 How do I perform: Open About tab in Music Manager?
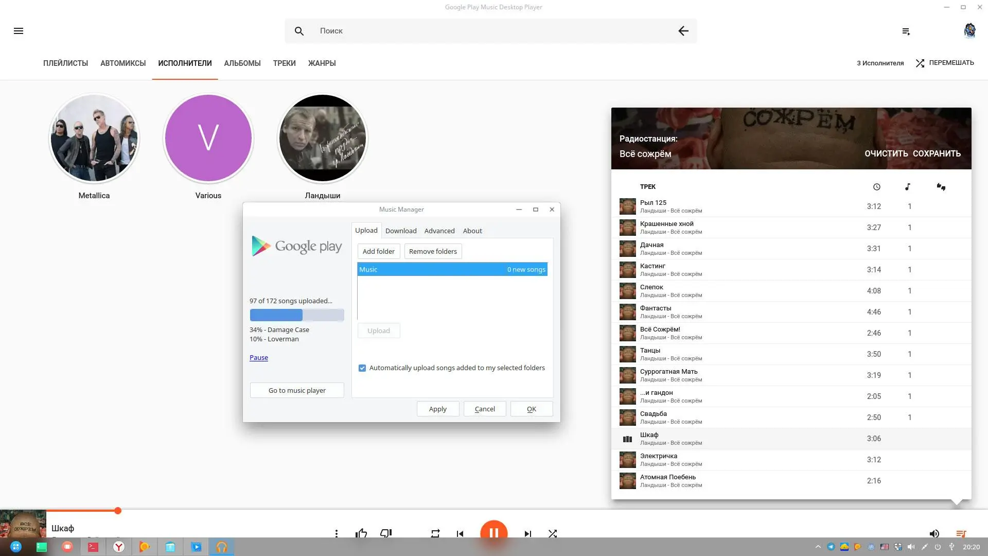pyautogui.click(x=472, y=231)
